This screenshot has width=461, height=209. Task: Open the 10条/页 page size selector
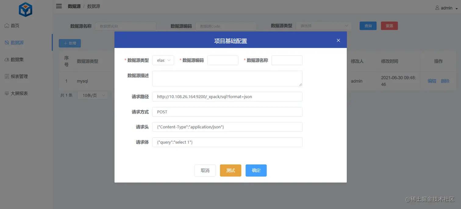[92, 95]
